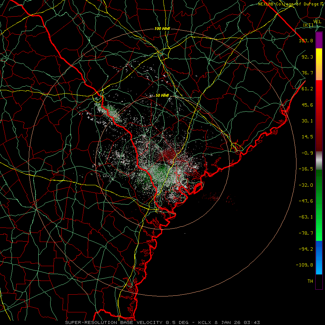Click the bright green color bar segment
Image resolution: width=325 pixels, height=325 pixels.
click(319, 205)
